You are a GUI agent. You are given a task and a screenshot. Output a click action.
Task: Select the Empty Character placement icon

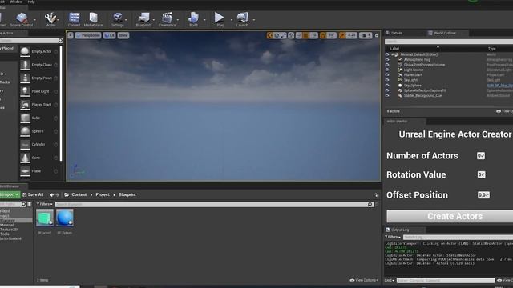click(25, 65)
